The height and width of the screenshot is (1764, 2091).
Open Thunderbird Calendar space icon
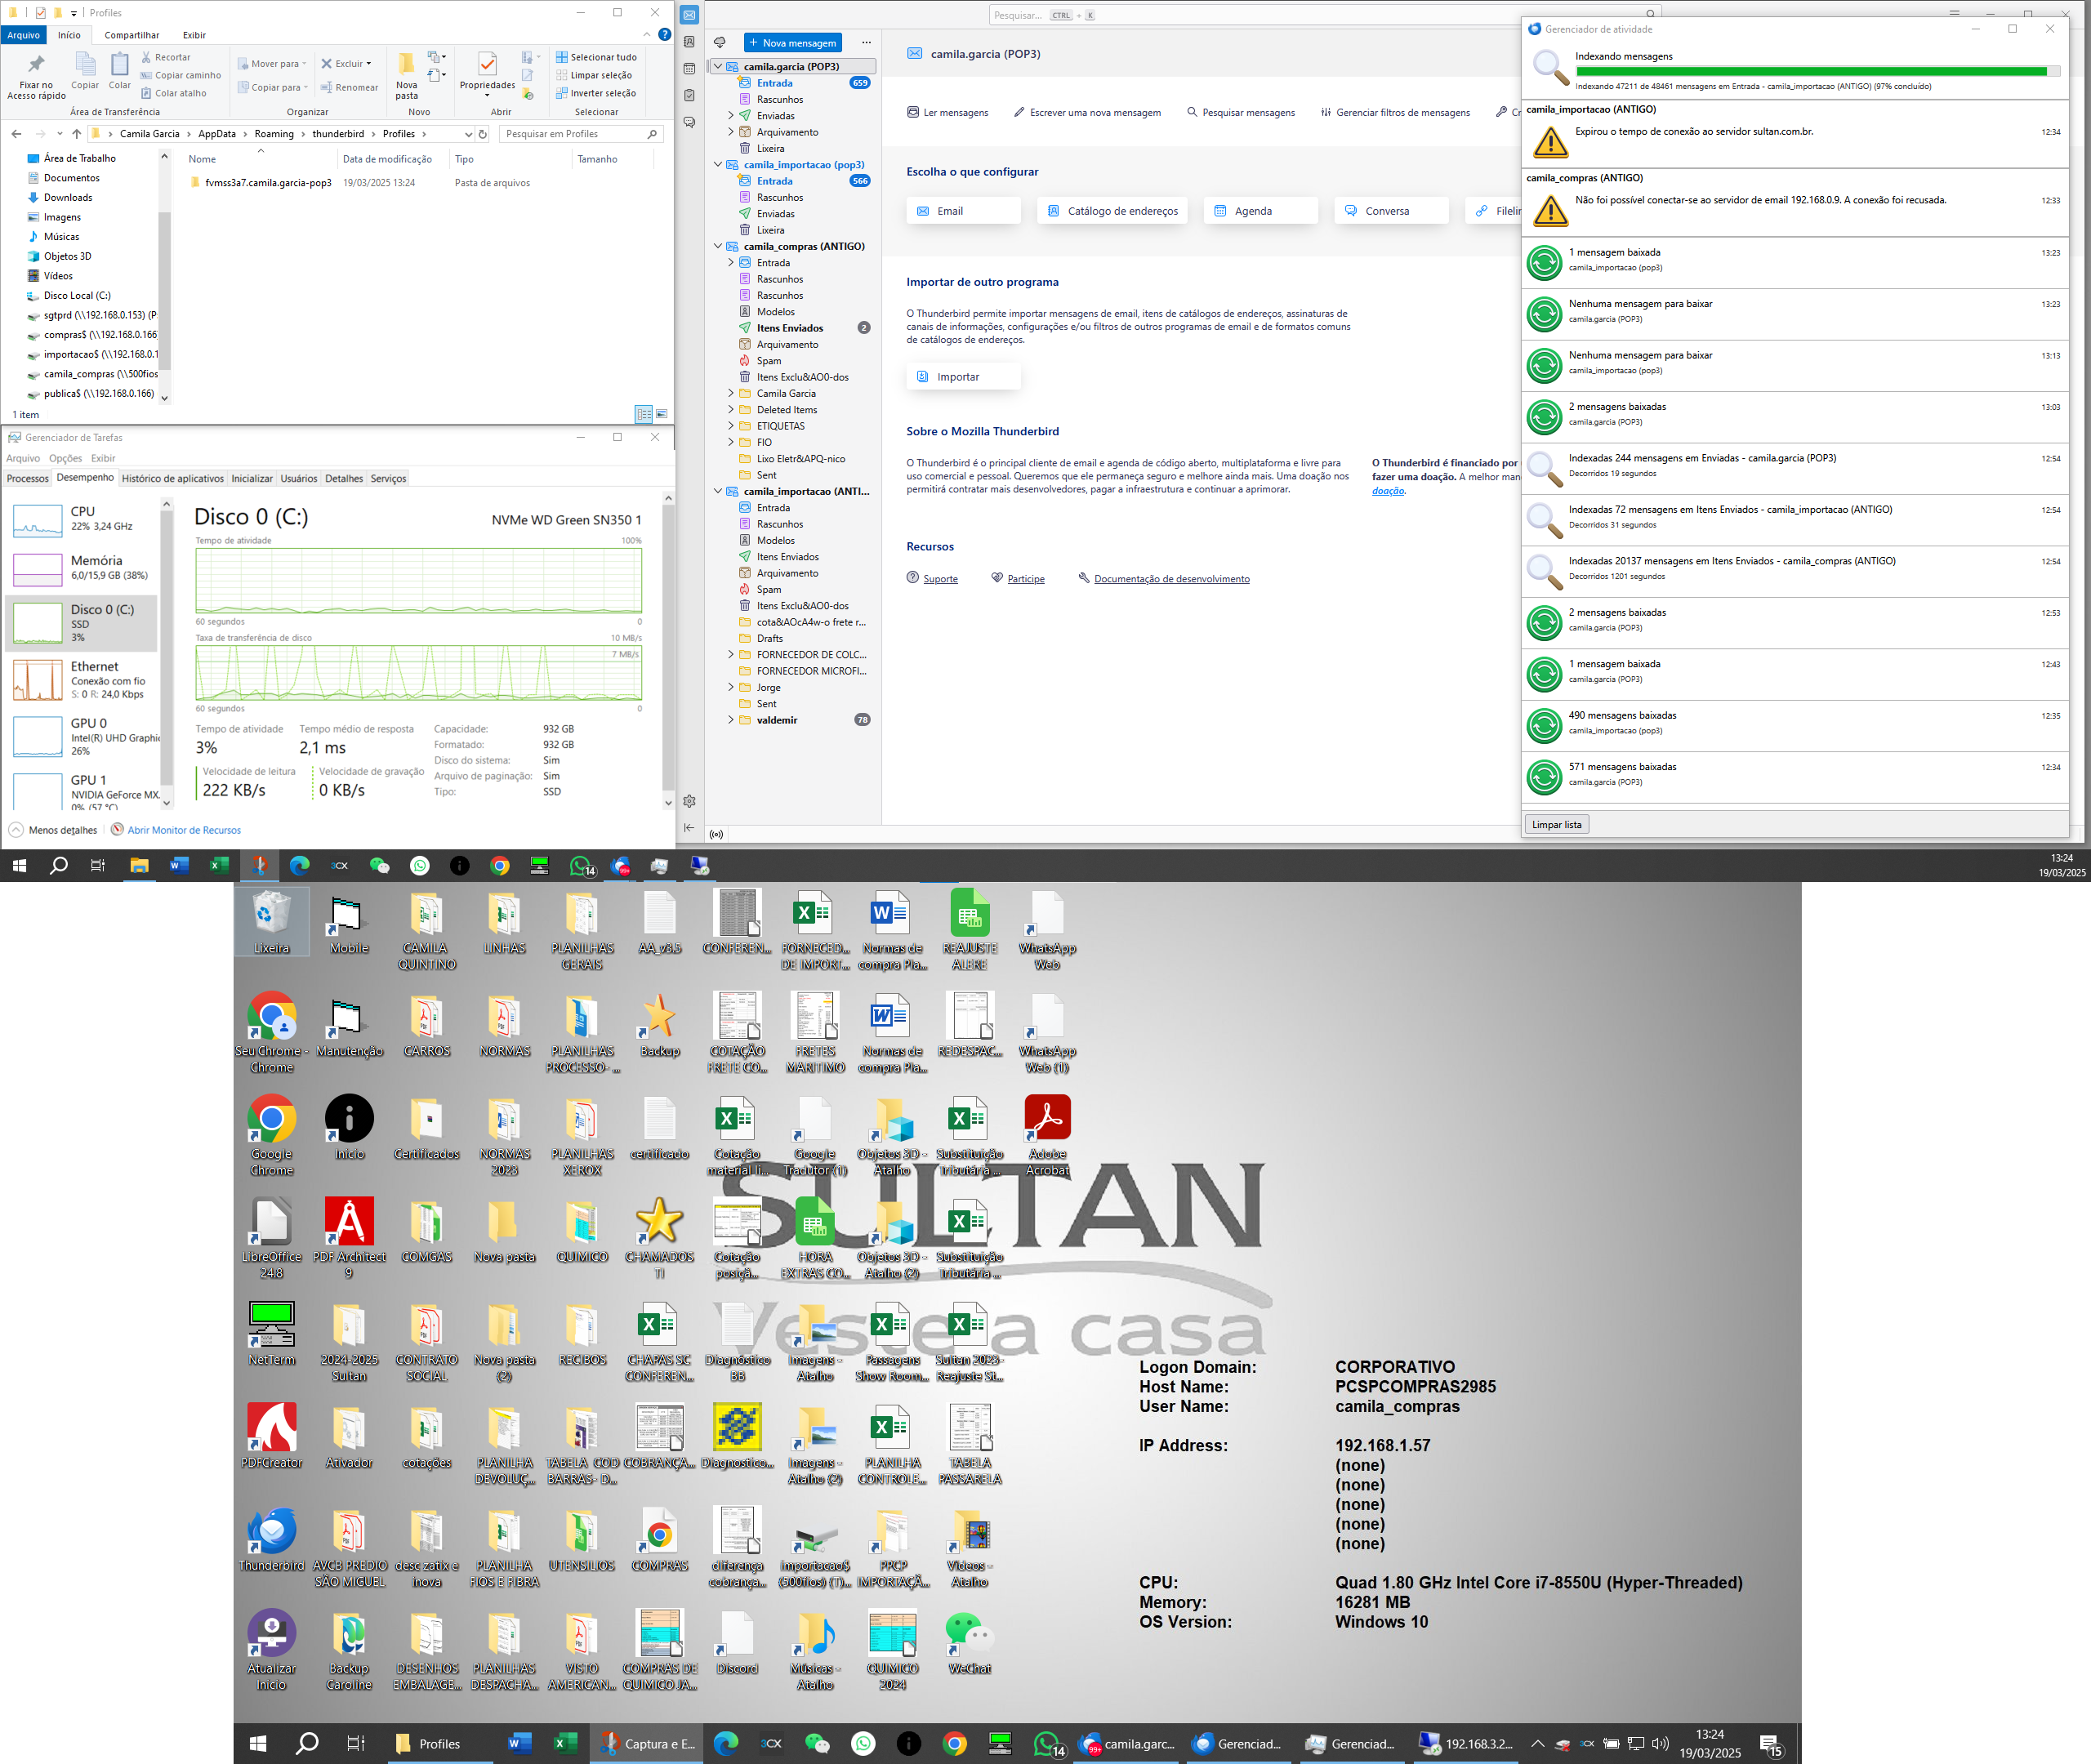pos(689,69)
